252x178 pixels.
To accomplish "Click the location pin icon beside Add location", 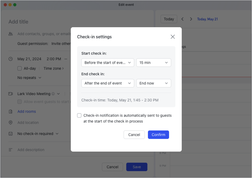I will pyautogui.click(x=11, y=123).
